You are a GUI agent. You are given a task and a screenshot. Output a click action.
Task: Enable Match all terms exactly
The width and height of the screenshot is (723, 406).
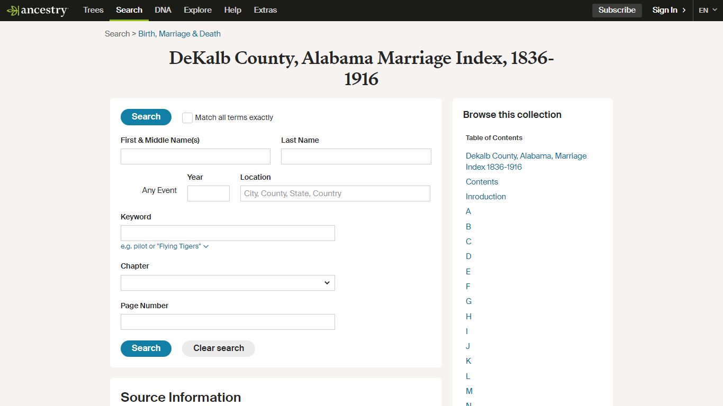click(x=187, y=118)
